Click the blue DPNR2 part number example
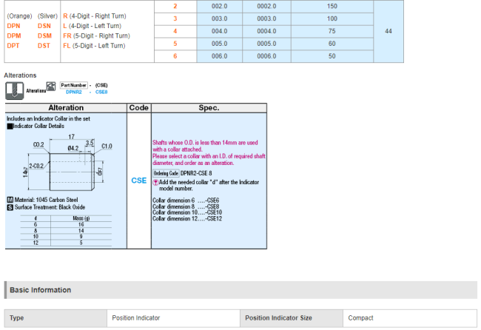The height and width of the screenshot is (330, 481). (x=74, y=92)
